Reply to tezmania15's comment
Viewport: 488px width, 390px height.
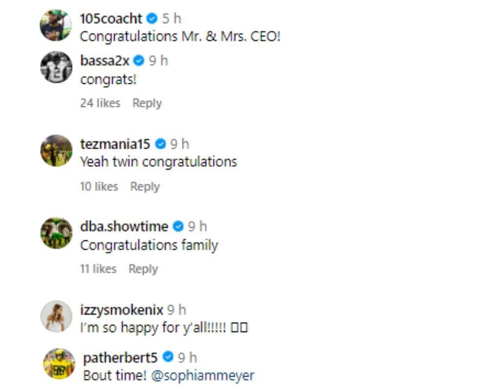[144, 186]
